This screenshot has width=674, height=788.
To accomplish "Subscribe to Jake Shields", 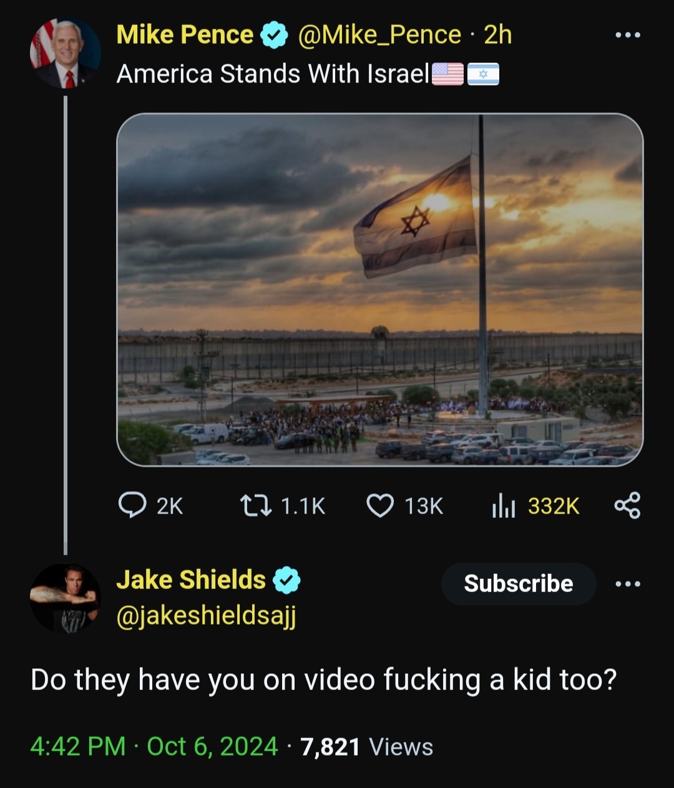I will (x=519, y=584).
